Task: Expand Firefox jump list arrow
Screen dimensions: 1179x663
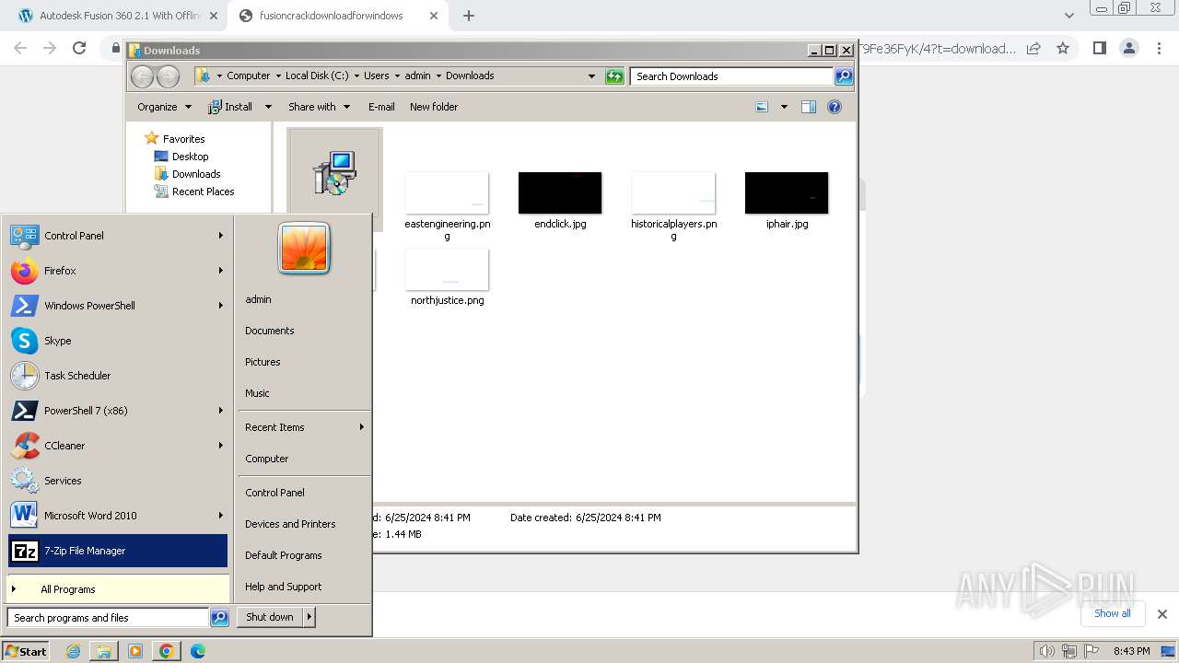Action: coord(221,271)
